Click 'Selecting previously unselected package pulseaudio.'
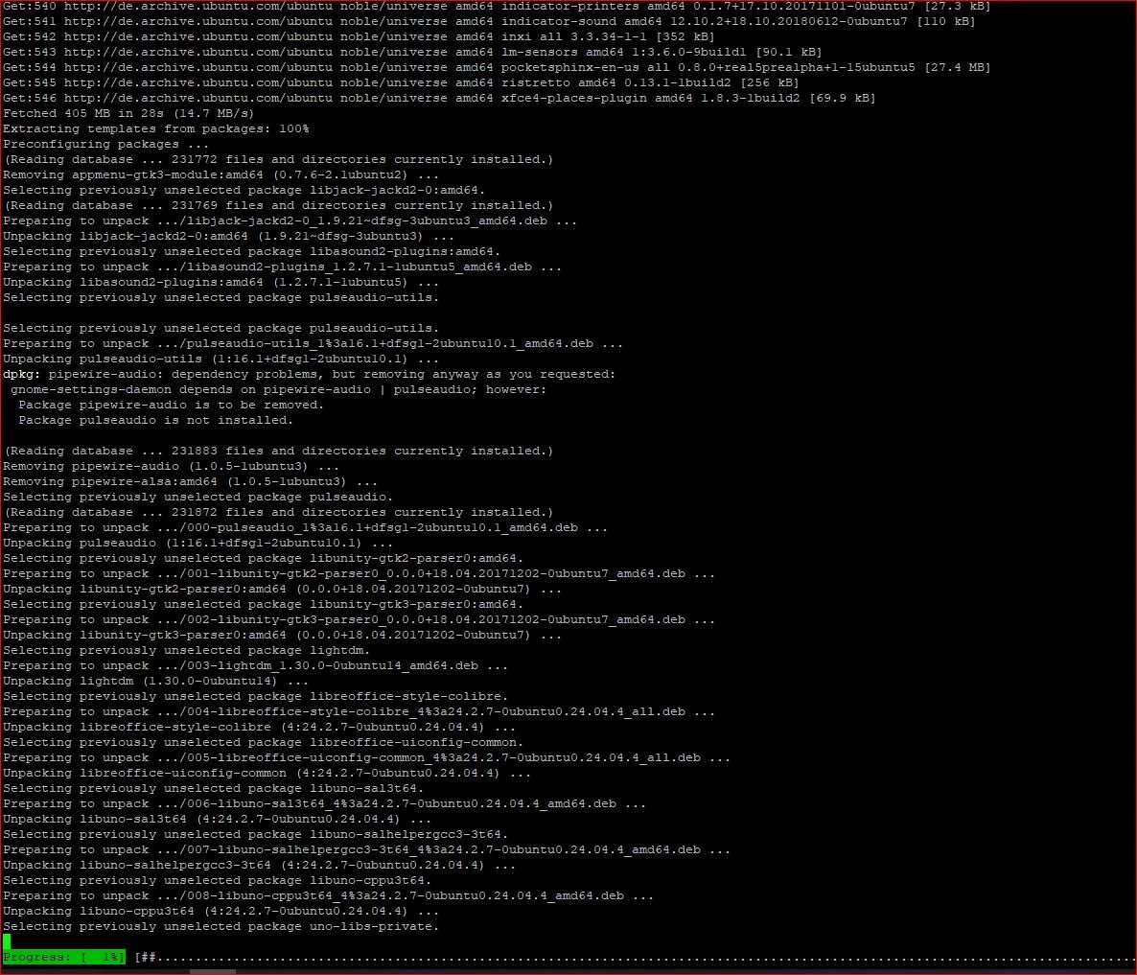Screen dimensions: 1137x975 (197, 497)
